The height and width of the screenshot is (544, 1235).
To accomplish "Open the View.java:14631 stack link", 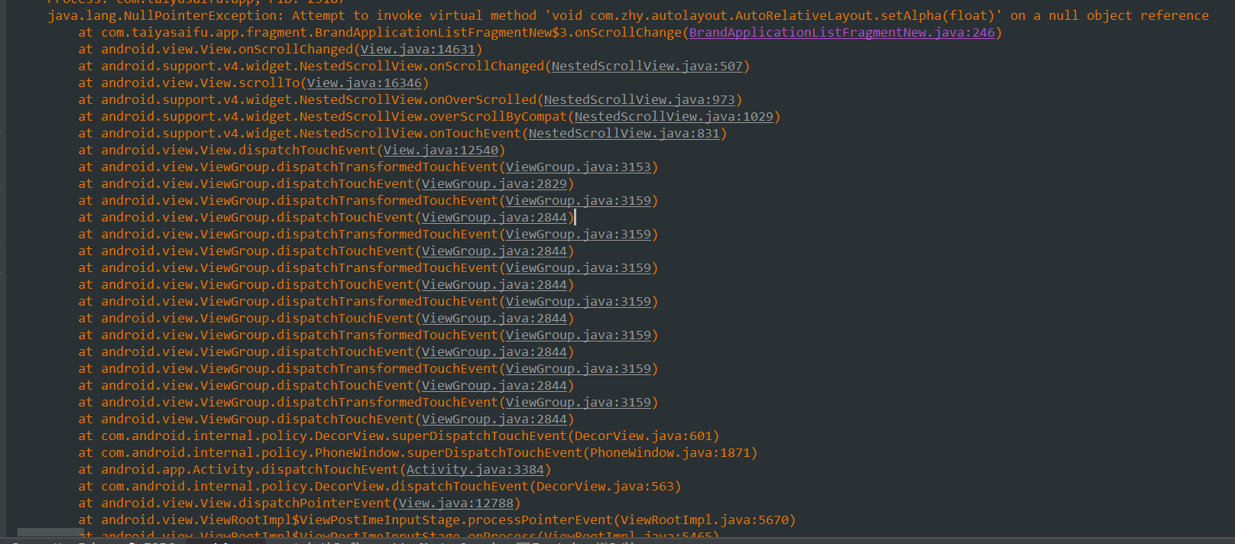I will click(x=418, y=50).
